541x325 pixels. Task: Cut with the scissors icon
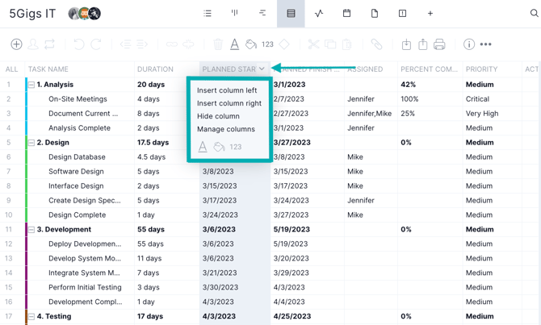click(x=313, y=44)
